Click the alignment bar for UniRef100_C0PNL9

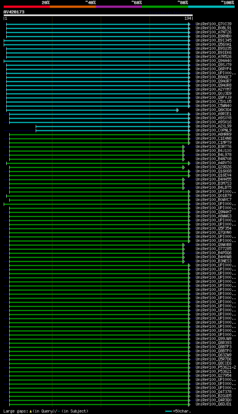click(112, 130)
